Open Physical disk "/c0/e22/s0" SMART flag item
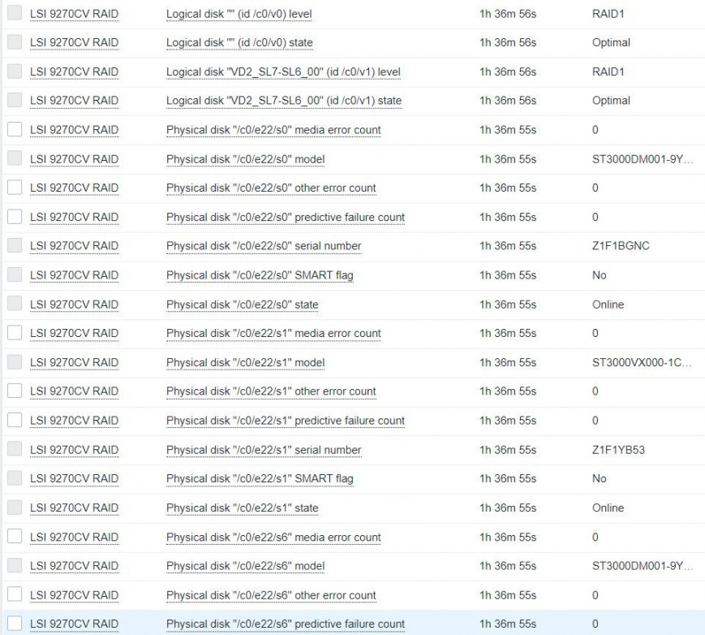705x635 pixels. point(260,275)
